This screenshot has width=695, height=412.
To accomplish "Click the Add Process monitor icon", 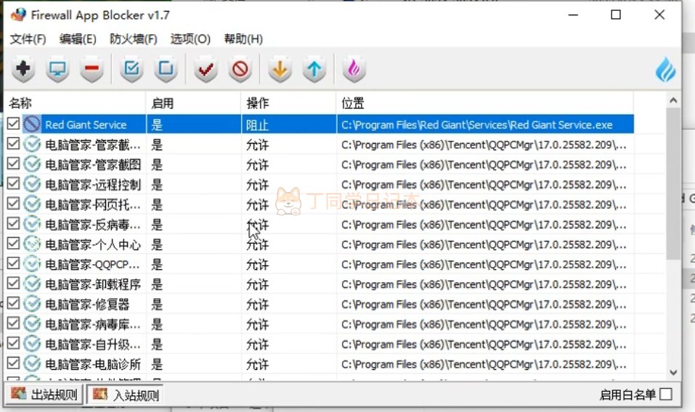I will point(57,69).
